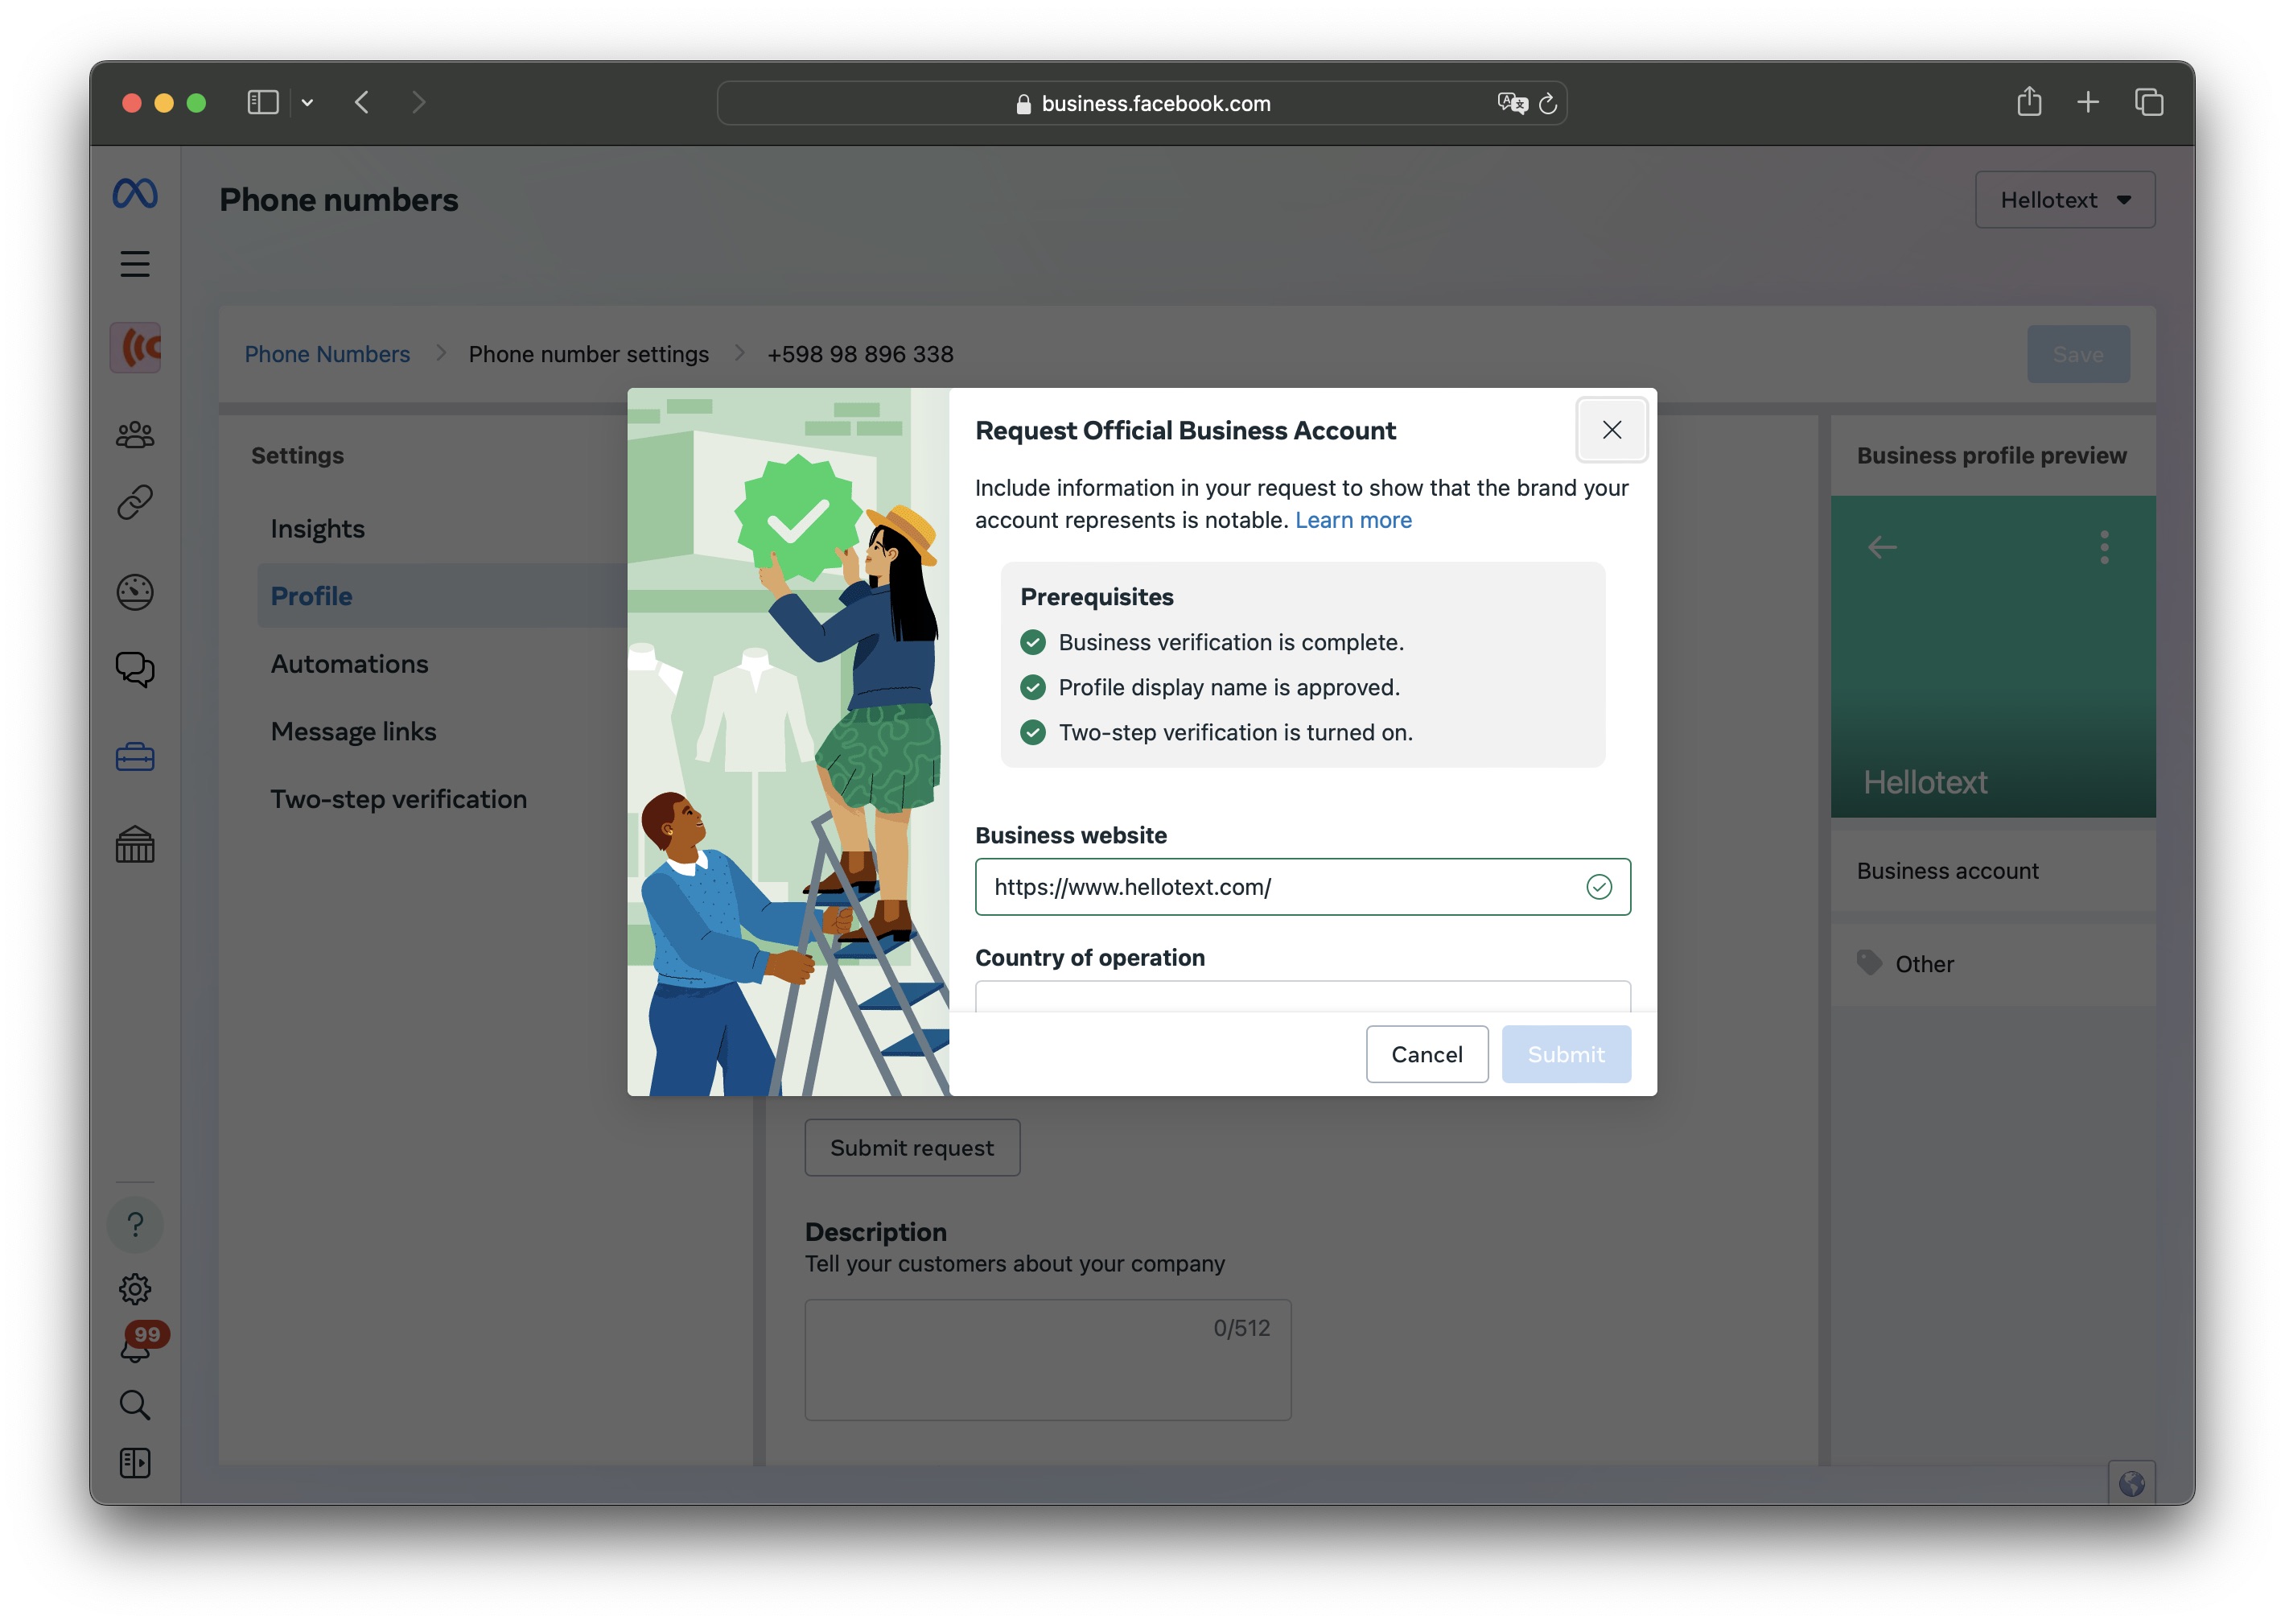Close the Request Official Business Account dialog

click(x=1612, y=430)
